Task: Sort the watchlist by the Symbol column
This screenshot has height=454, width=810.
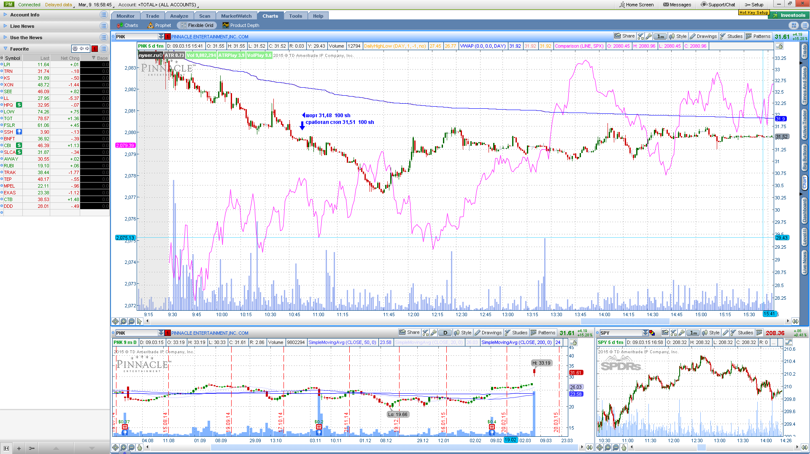Action: pyautogui.click(x=13, y=58)
